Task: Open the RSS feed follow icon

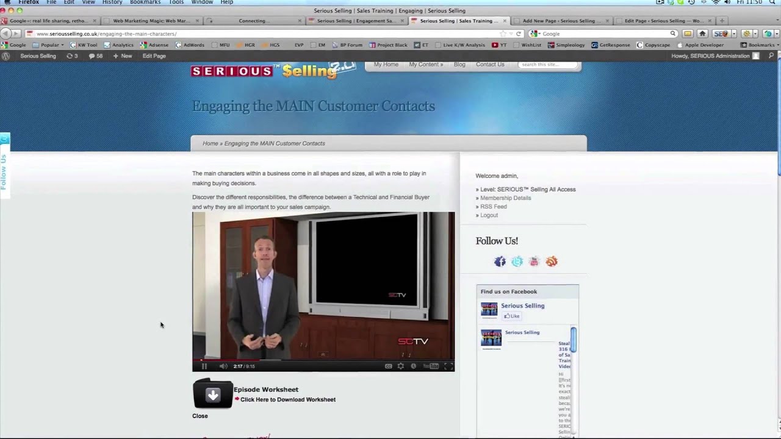Action: coord(552,262)
